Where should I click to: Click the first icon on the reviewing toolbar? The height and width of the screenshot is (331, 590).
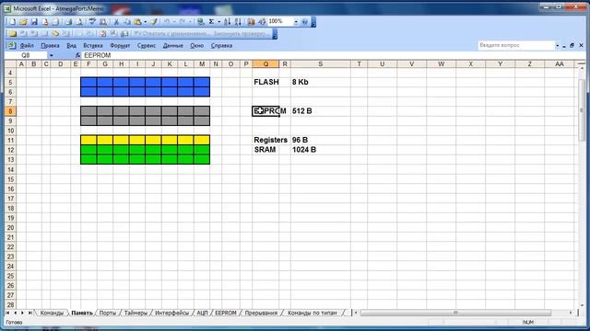(x=13, y=34)
